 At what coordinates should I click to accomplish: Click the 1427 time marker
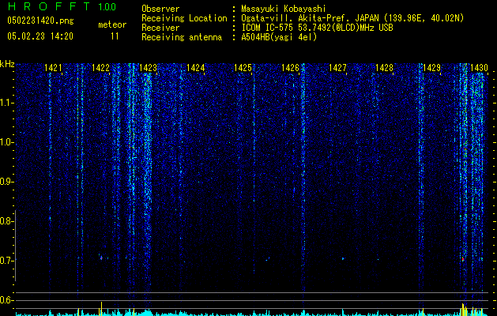click(x=337, y=68)
